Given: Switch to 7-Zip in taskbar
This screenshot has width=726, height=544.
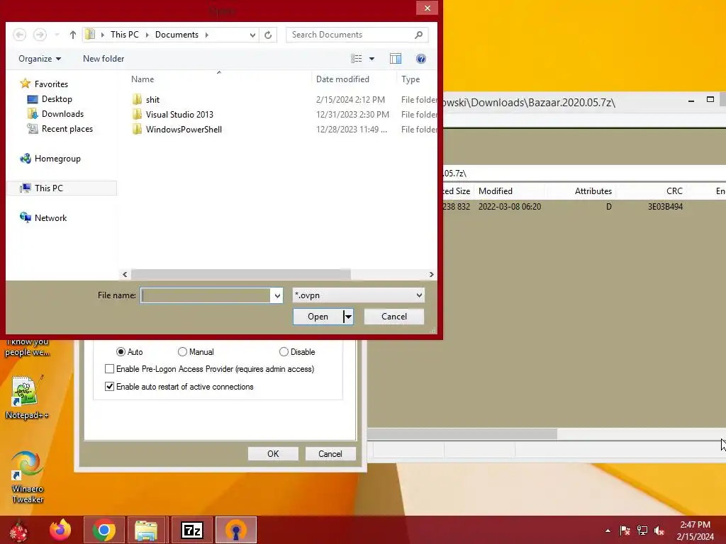Looking at the screenshot, I should pos(192,530).
